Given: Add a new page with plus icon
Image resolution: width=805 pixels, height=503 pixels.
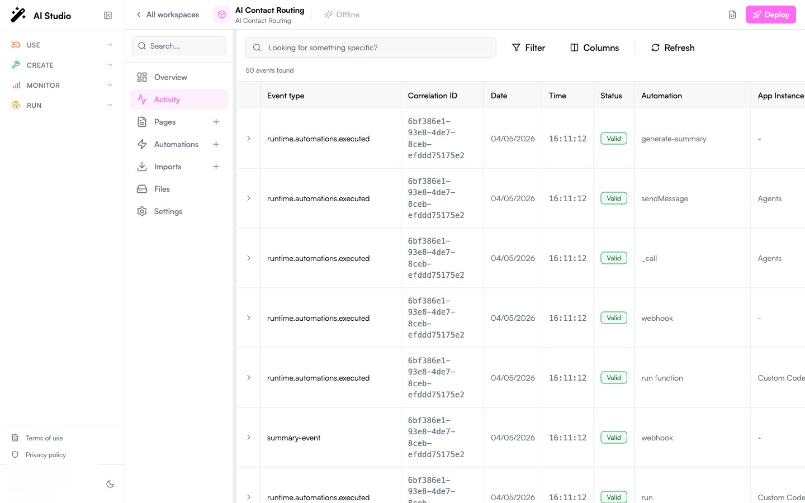Looking at the screenshot, I should [x=216, y=122].
